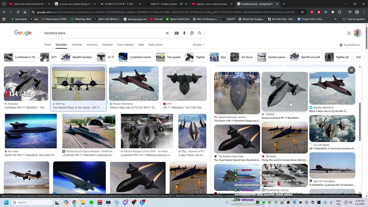Bookmark this page with the star icon

point(302,12)
